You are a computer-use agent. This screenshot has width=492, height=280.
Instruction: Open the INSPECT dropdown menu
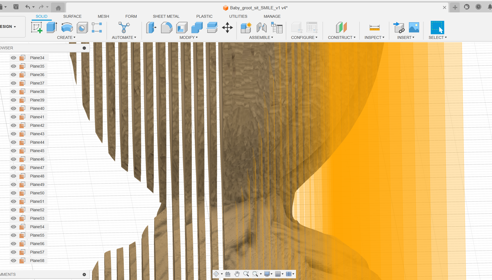coord(375,37)
